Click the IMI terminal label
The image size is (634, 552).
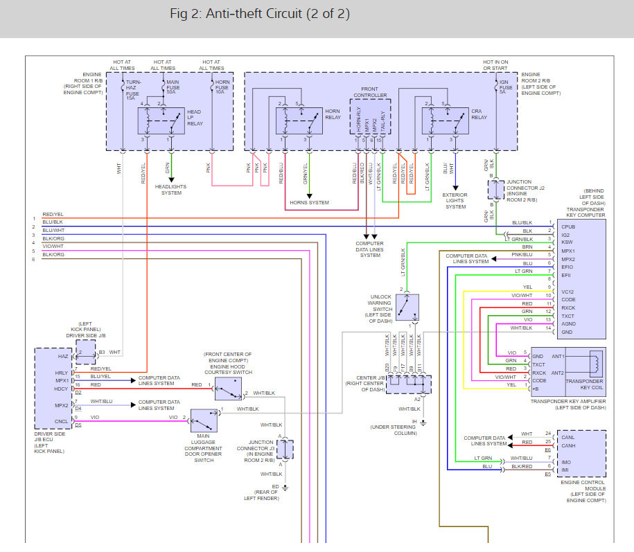click(565, 470)
